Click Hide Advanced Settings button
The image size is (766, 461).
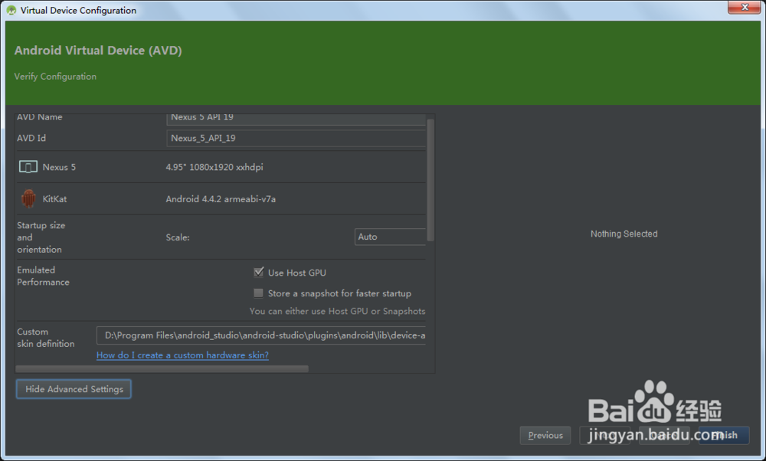coord(74,389)
